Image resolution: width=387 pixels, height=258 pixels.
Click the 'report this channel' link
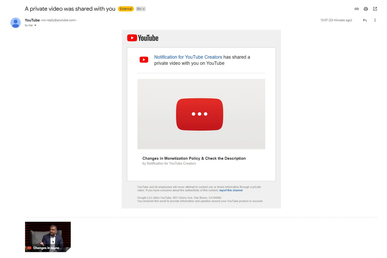[x=231, y=190]
